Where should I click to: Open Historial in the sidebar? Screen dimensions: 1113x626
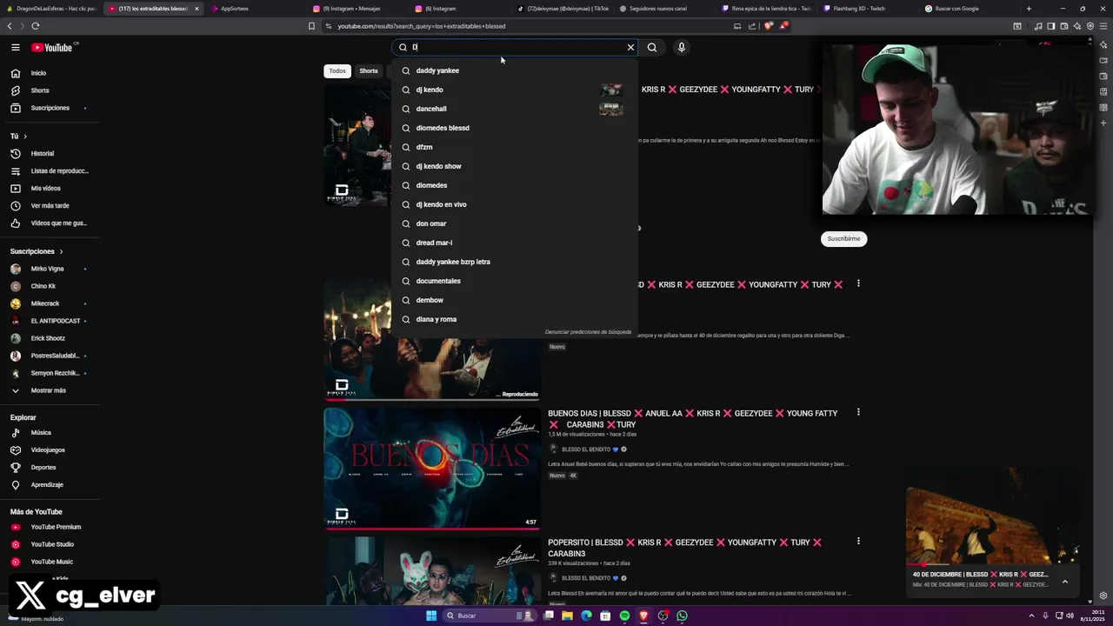[x=50, y=154]
